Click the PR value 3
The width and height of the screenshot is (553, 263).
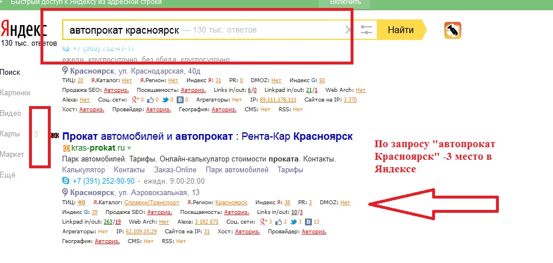310,203
